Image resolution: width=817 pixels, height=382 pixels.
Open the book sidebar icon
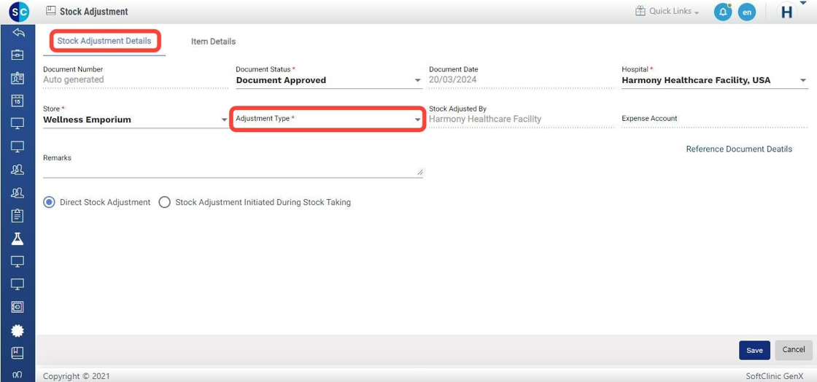click(18, 353)
